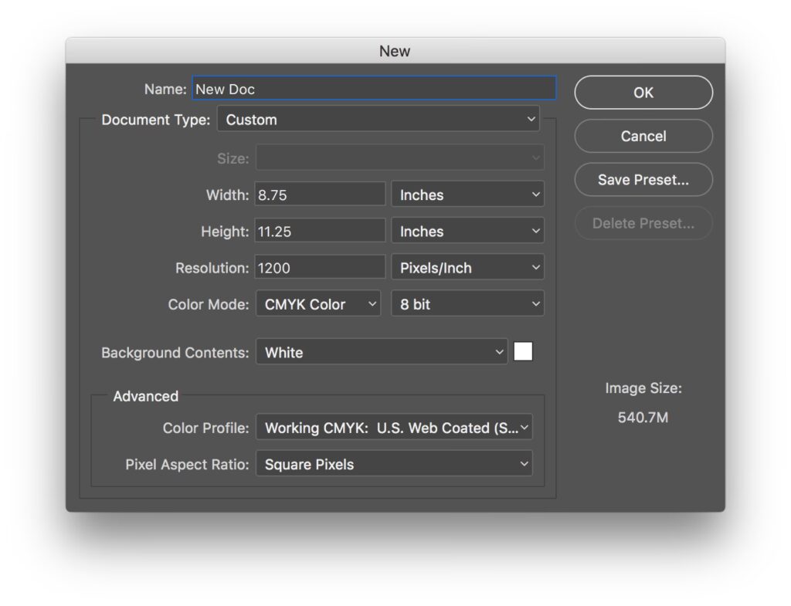Click the grayed-out Size dropdown

[x=400, y=158]
